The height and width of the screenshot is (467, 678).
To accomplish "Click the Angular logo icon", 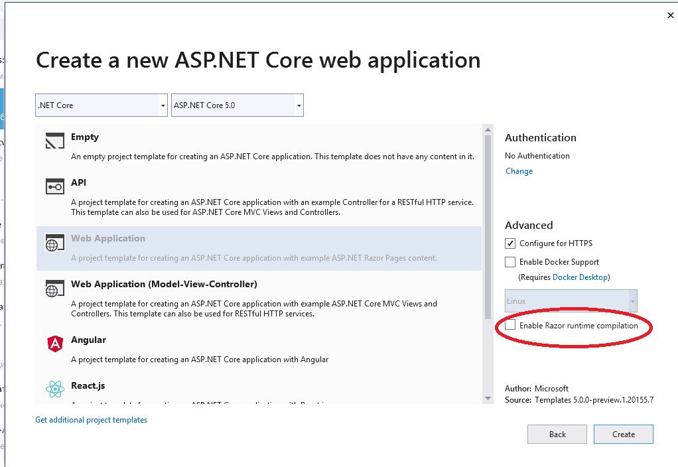I will click(x=55, y=344).
